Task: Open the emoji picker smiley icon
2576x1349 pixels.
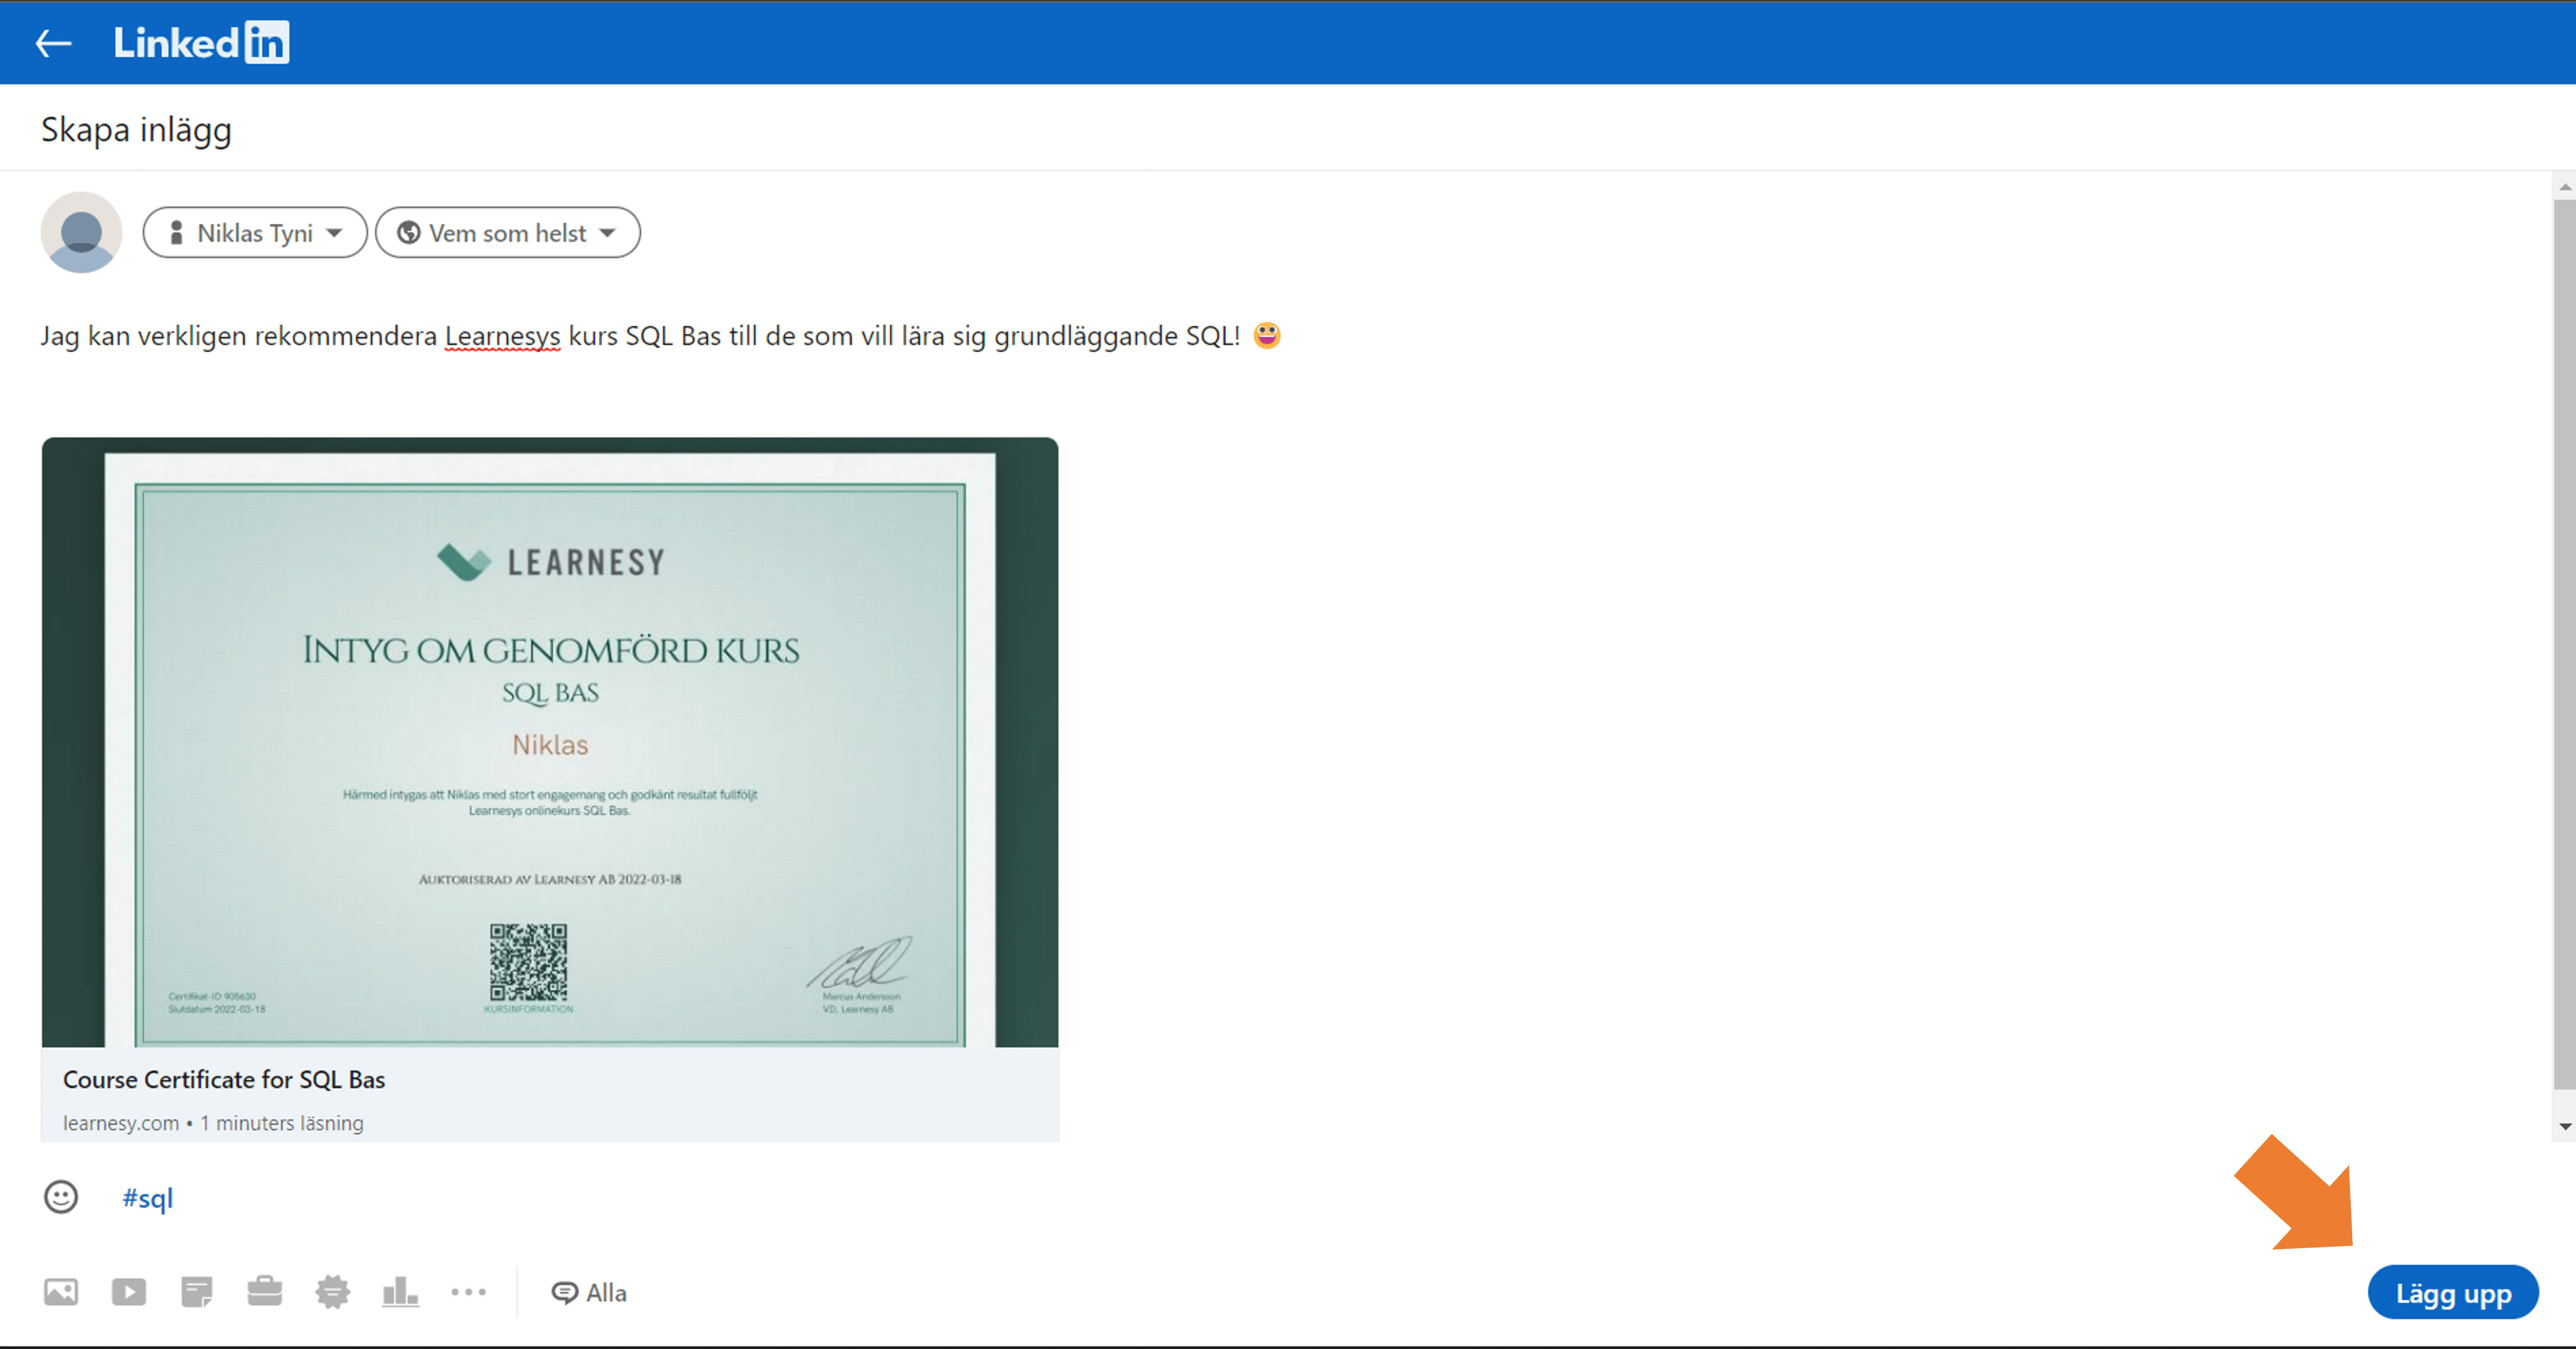Action: point(61,1197)
